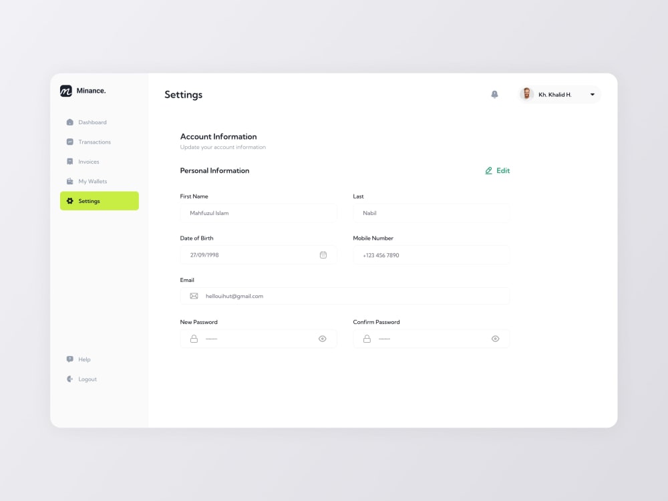Click the Date of Birth label
The image size is (668, 501).
(197, 238)
